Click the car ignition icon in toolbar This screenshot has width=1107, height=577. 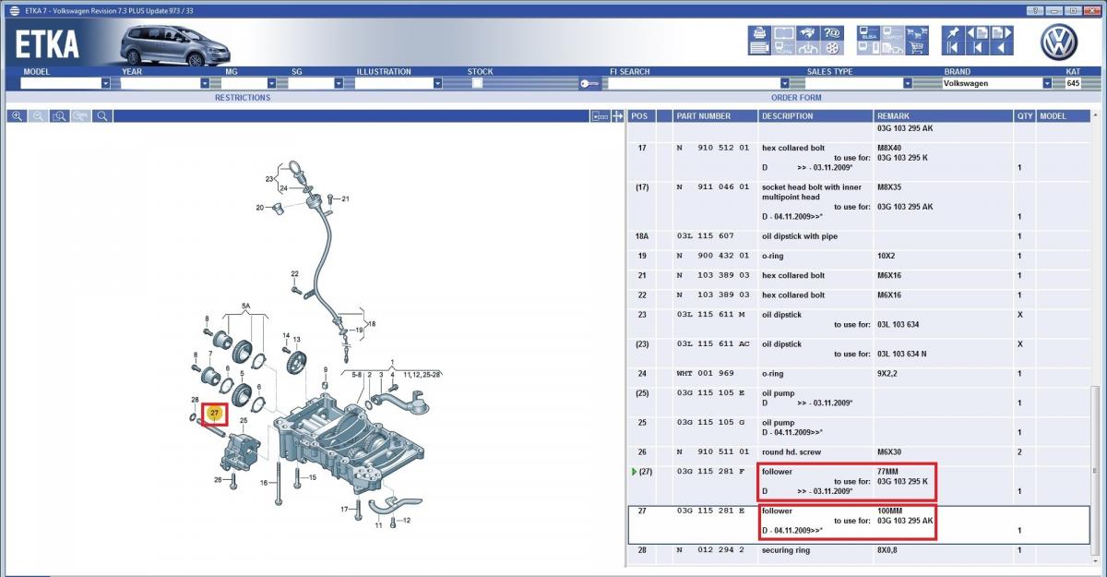pyautogui.click(x=807, y=48)
